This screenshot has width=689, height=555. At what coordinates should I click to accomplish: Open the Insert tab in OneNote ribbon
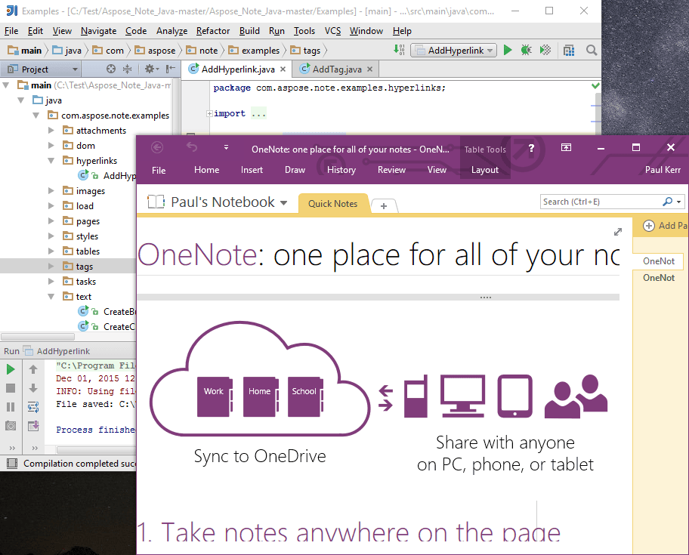pyautogui.click(x=252, y=170)
